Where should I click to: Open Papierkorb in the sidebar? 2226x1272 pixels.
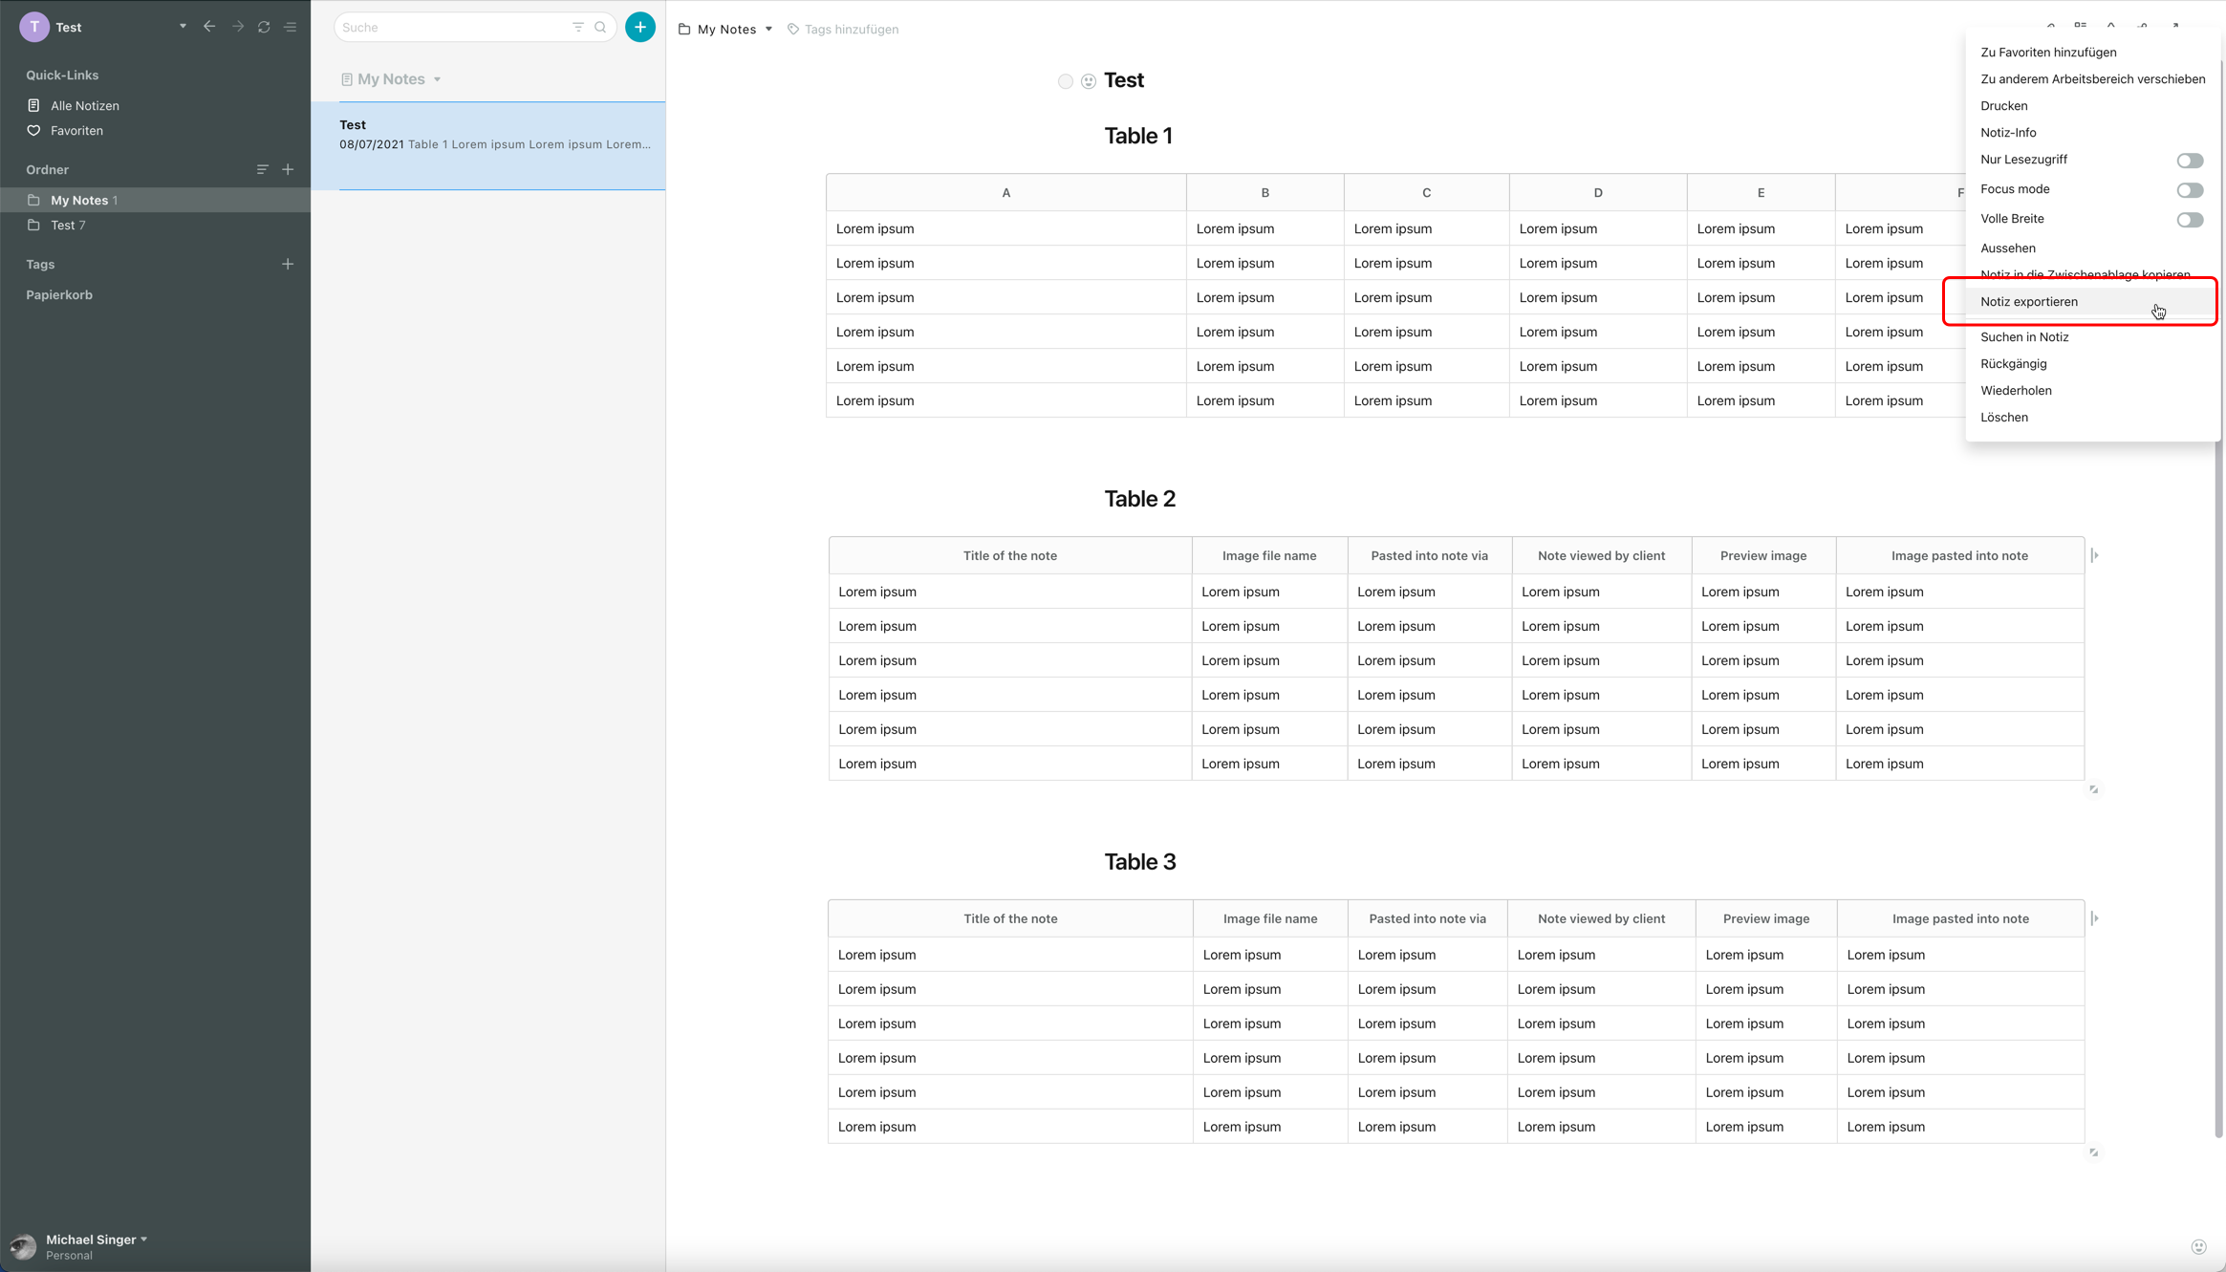click(59, 295)
